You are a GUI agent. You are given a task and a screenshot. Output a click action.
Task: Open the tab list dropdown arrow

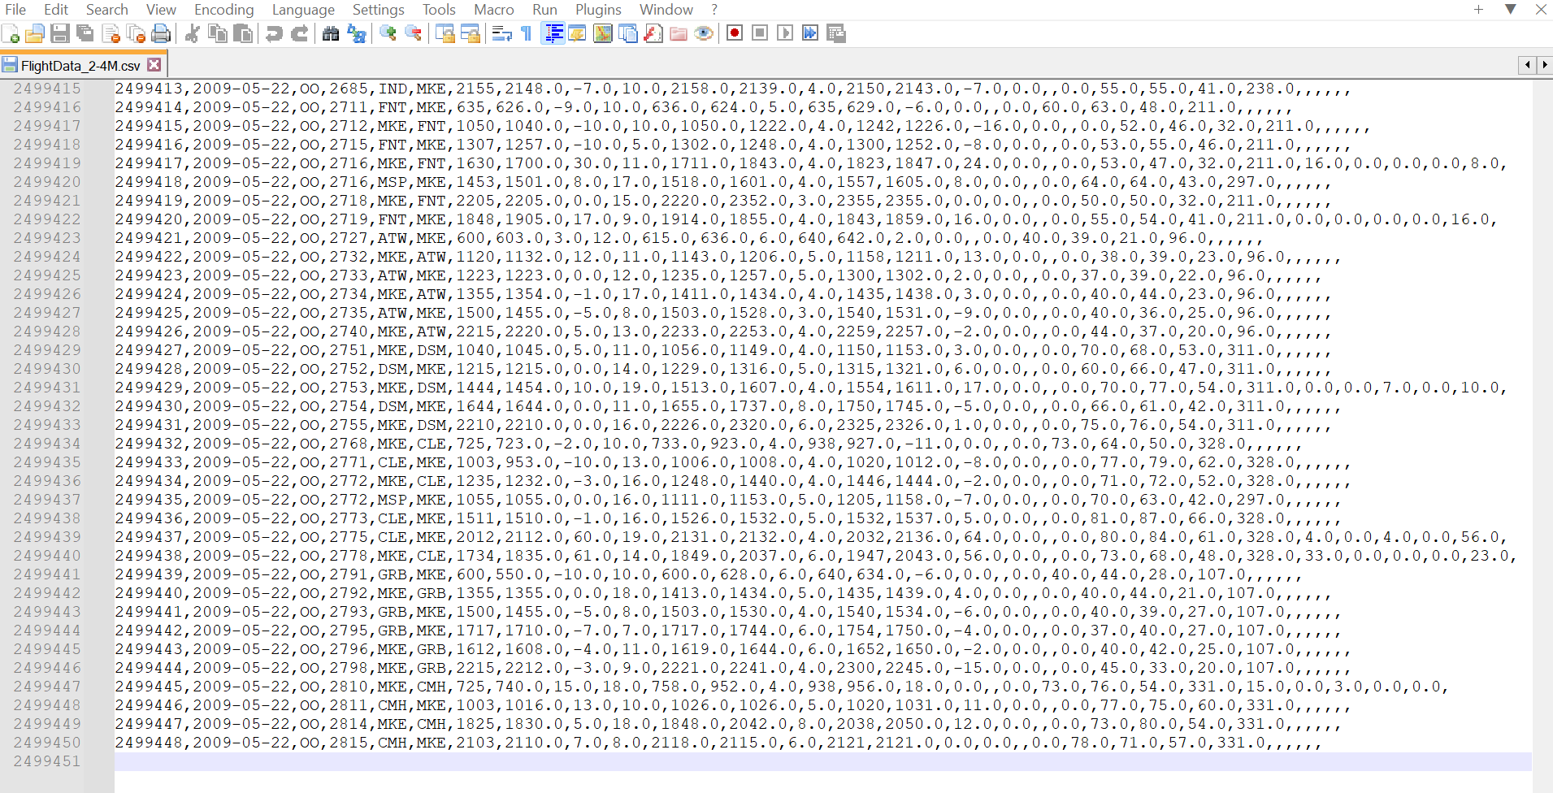pos(1511,10)
